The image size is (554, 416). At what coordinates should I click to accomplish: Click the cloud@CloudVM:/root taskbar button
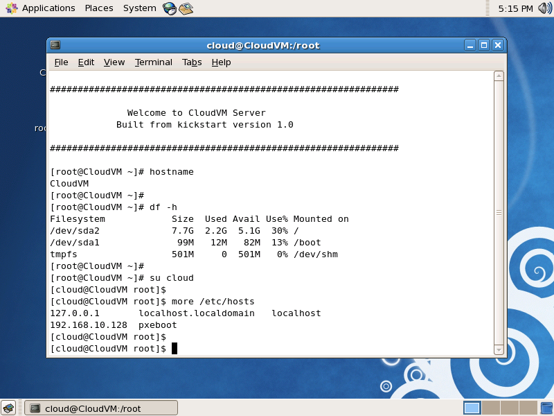(x=100, y=408)
